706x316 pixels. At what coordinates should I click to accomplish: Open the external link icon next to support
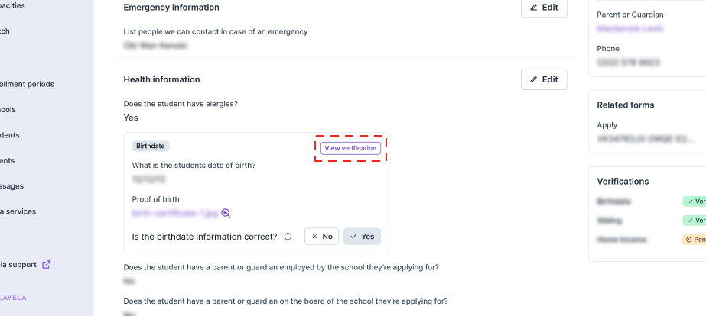(47, 265)
